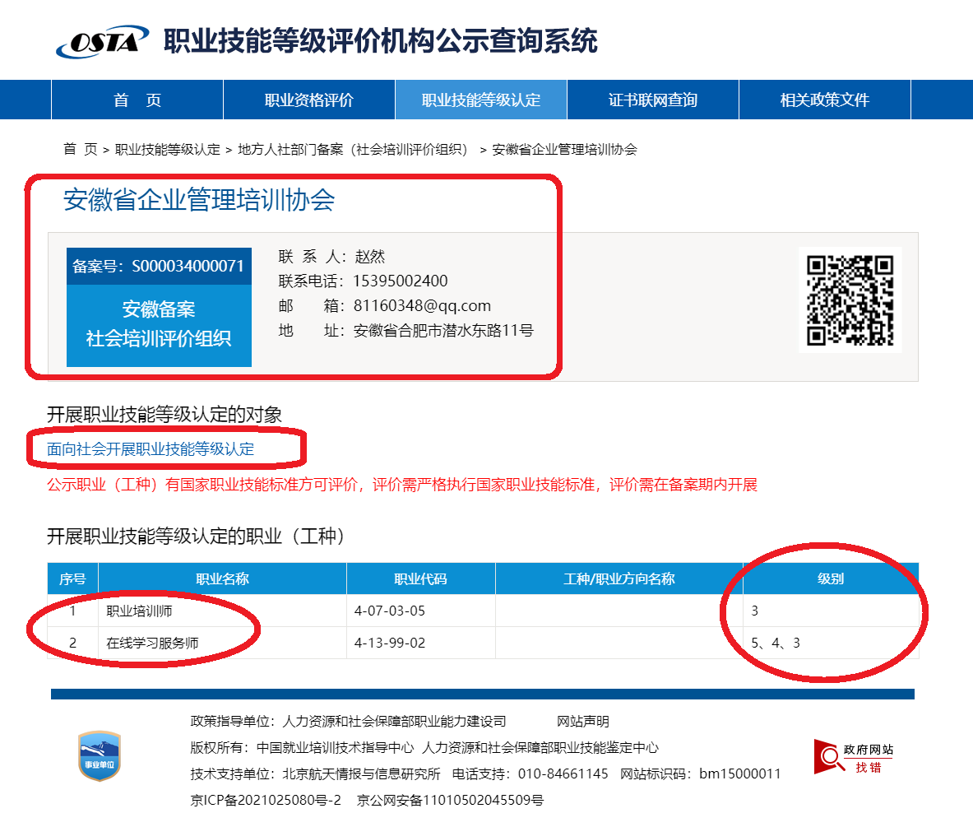Click the red 公示职业（工种） notice text
973x813 pixels.
(402, 485)
